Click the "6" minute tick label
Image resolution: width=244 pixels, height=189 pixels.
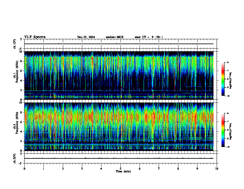tap(140, 169)
